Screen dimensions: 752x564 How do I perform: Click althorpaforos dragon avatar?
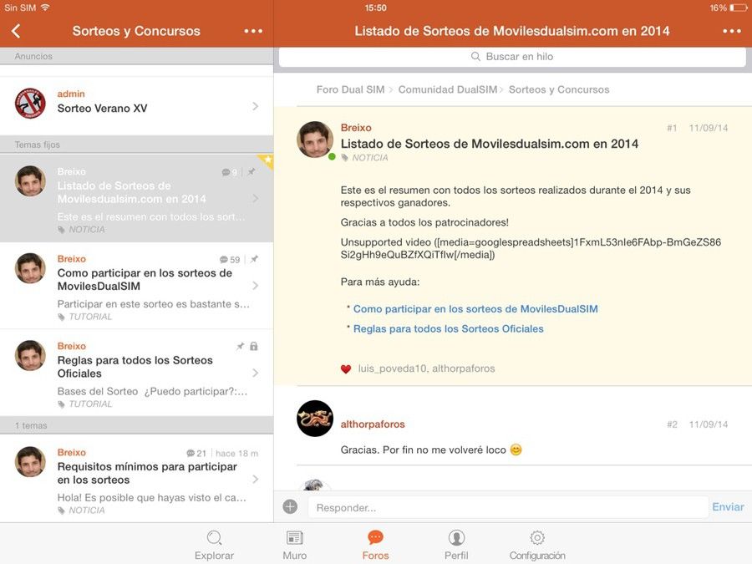(315, 419)
